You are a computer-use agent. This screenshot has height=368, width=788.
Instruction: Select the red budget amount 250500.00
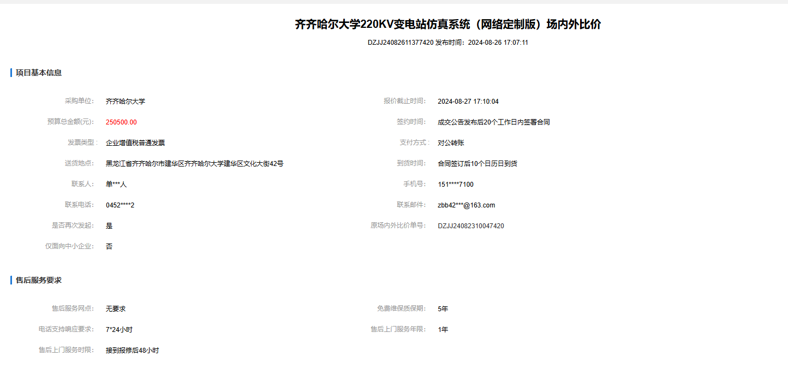tap(121, 122)
